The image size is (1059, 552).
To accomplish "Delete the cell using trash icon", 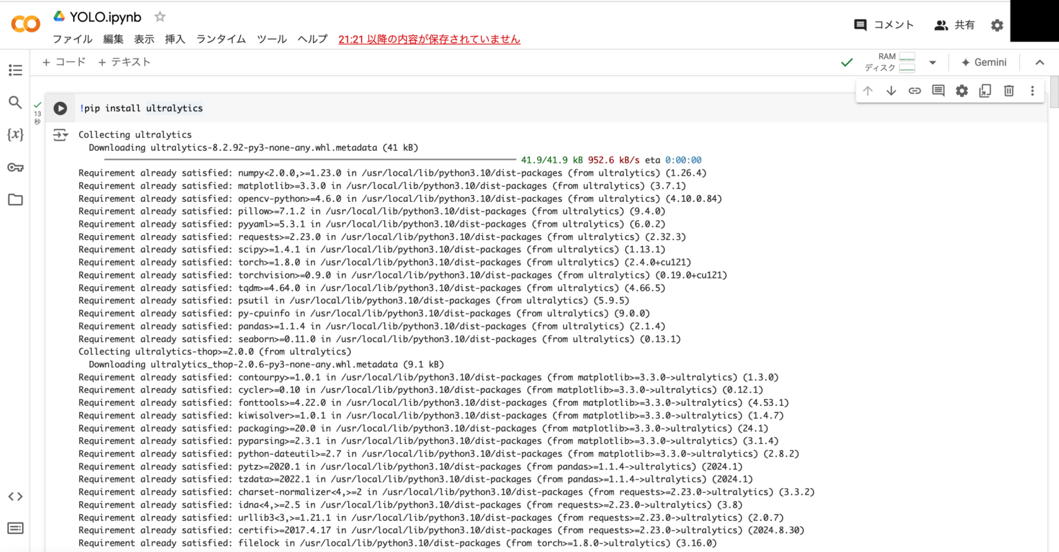I will [1009, 91].
